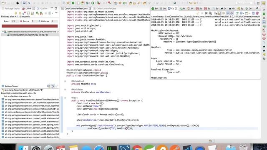Rerun failed tests first in JUnit

point(41,13)
